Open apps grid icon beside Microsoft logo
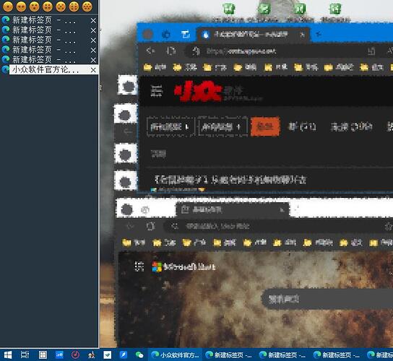Screen dimensions: 393x361 tap(139, 266)
